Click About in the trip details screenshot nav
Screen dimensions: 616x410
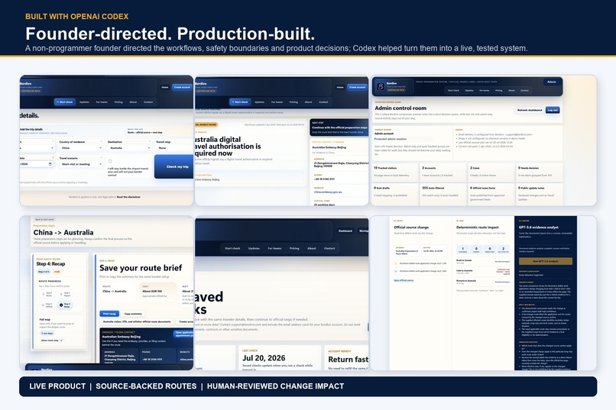point(133,102)
